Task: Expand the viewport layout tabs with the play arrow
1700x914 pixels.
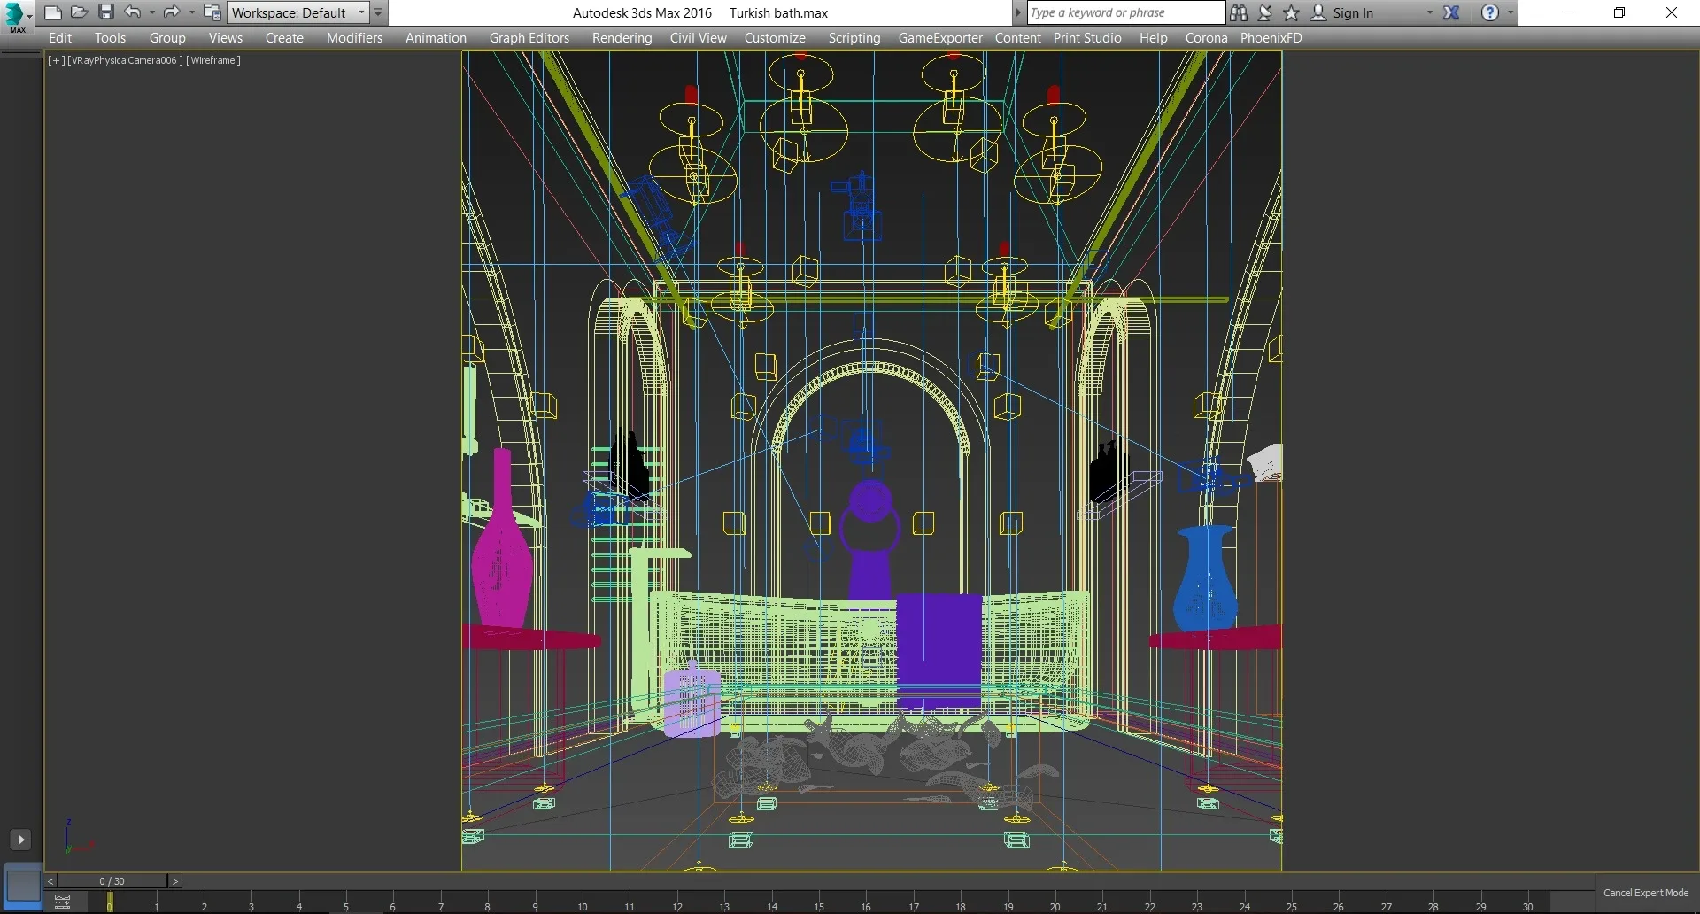Action: point(20,839)
